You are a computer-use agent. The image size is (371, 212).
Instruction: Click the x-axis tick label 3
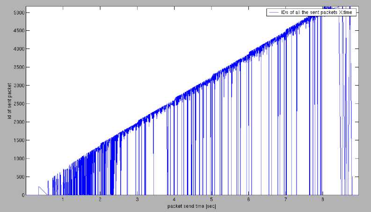[x=137, y=199]
